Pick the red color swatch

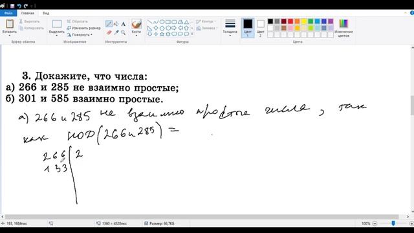pos(290,21)
